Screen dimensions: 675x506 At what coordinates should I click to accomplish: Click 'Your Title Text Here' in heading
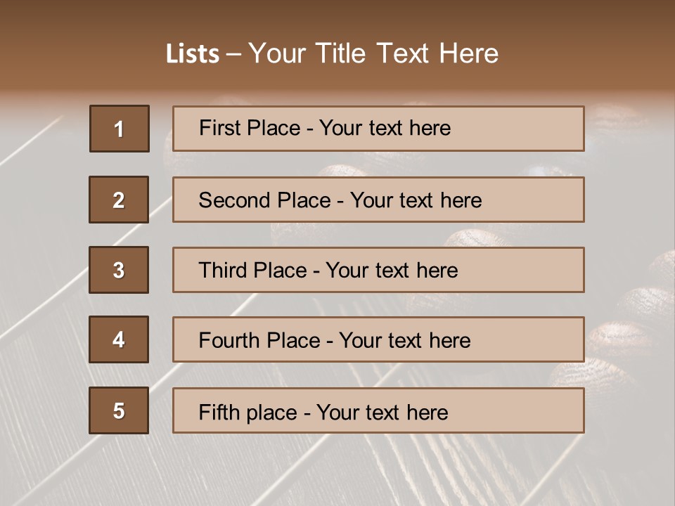click(373, 53)
